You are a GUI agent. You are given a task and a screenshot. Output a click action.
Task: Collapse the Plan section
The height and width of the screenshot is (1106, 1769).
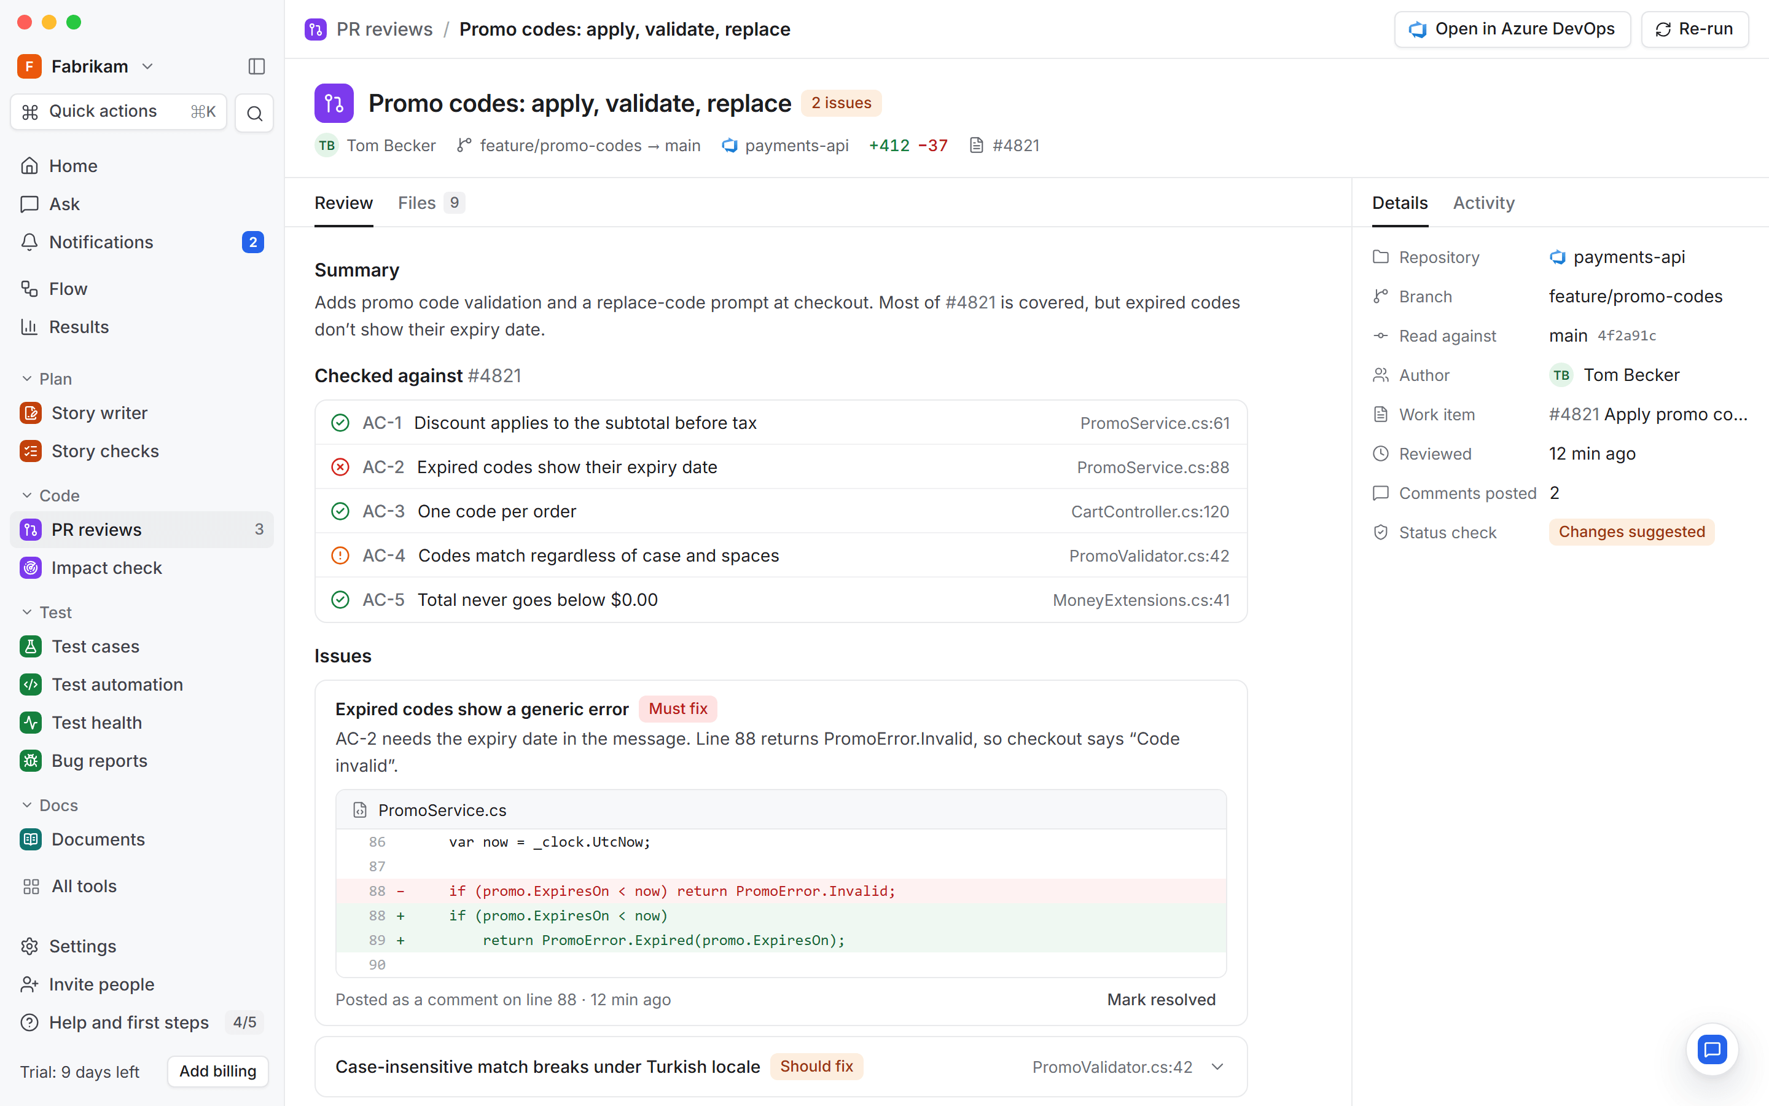tap(47, 379)
